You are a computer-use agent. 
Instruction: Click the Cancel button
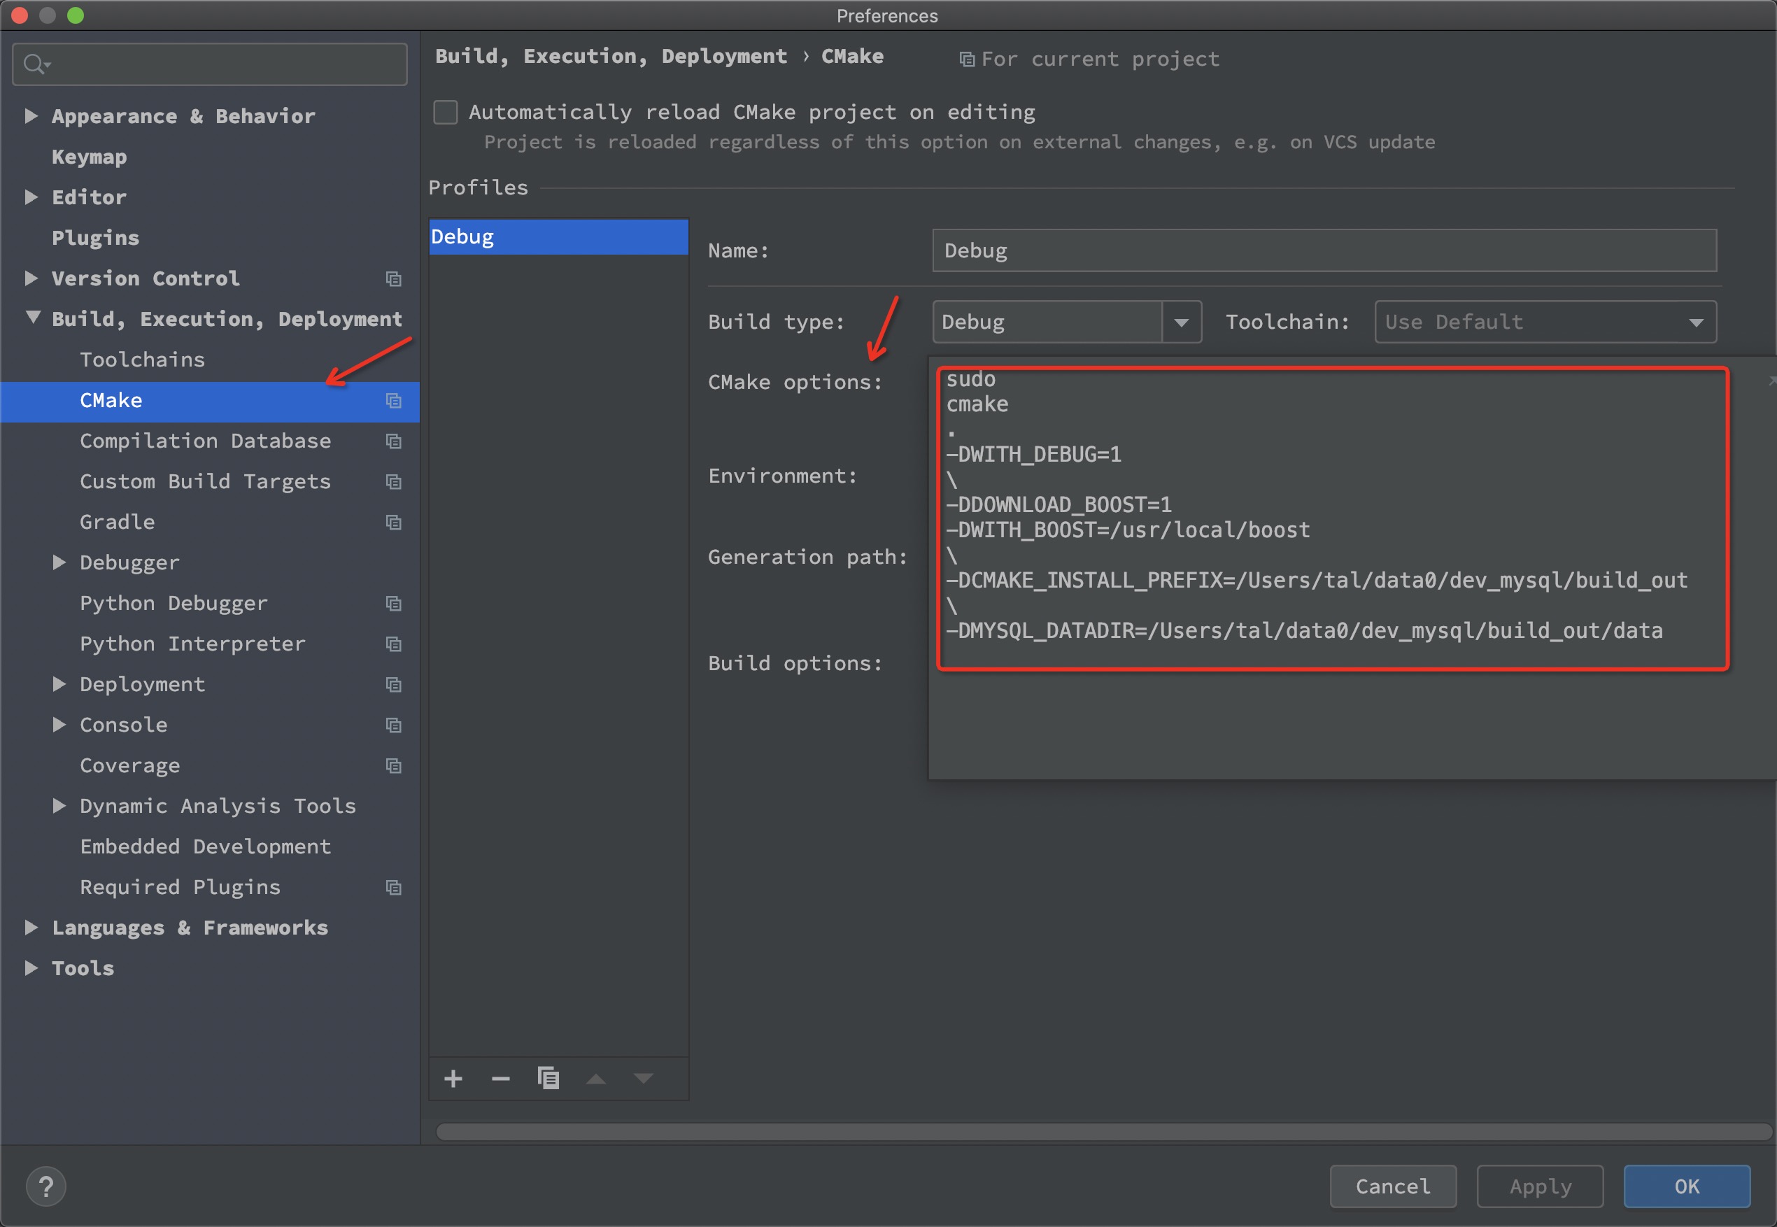(1394, 1187)
